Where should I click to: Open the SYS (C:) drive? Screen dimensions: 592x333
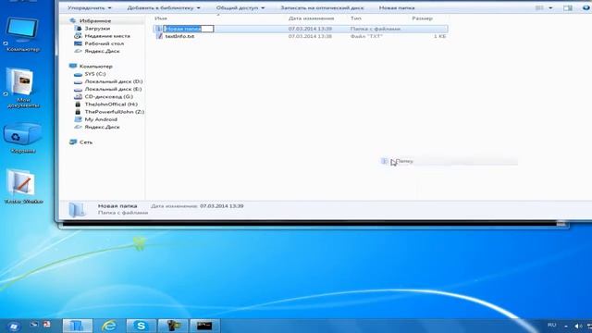click(94, 74)
